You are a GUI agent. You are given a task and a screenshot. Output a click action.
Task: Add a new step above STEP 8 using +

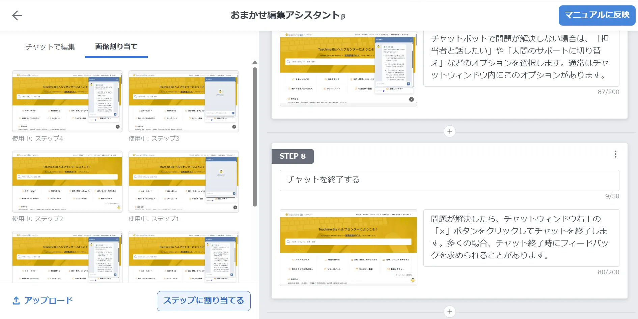(449, 132)
